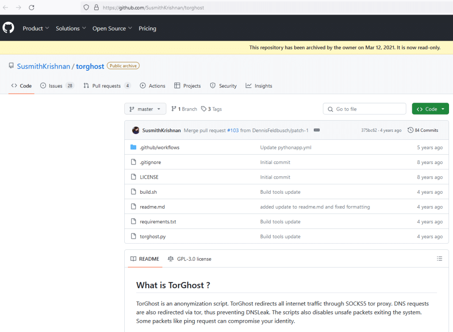Viewport: 453px width, 332px height.
Task: Open the readme.md file
Action: point(152,207)
